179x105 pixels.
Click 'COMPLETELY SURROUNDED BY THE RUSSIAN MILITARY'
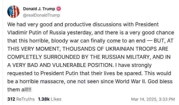pos(79,57)
